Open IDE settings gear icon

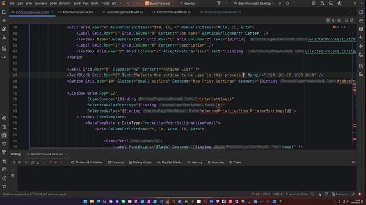(340, 3)
